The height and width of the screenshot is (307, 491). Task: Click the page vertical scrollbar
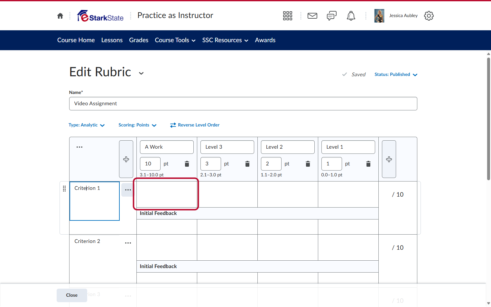click(488, 119)
